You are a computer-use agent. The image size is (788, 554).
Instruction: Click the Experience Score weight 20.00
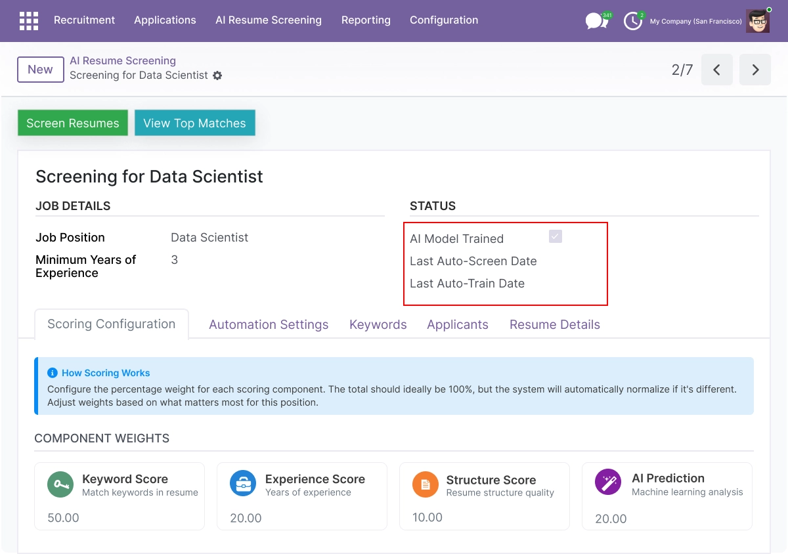pos(246,518)
